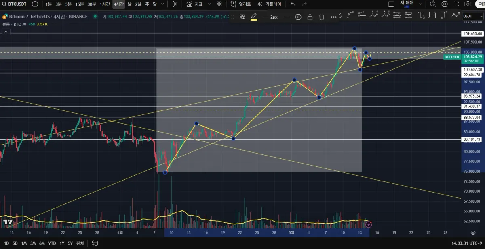Select the zigzag line tool on far right
485x249 pixels.
[456, 15]
